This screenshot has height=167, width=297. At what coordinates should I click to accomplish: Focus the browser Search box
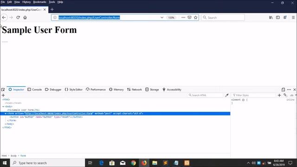pyautogui.click(x=223, y=18)
